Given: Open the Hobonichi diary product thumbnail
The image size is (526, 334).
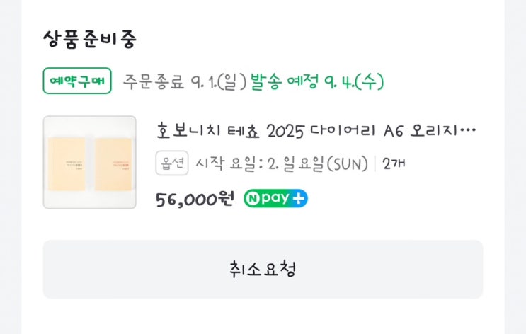Looking at the screenshot, I should (89, 163).
